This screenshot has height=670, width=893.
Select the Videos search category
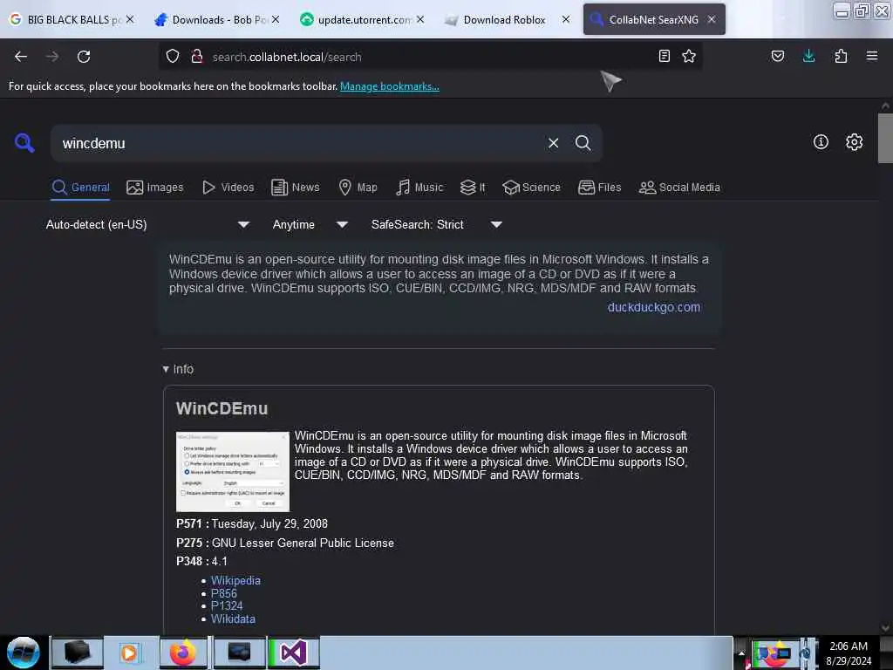click(x=228, y=188)
